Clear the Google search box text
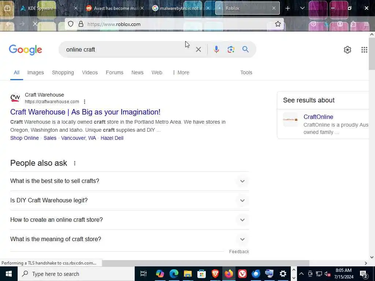This screenshot has height=281, width=375. [x=198, y=49]
